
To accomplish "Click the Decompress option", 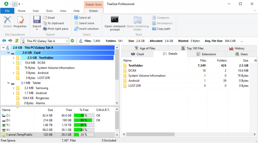I will click(162, 23).
